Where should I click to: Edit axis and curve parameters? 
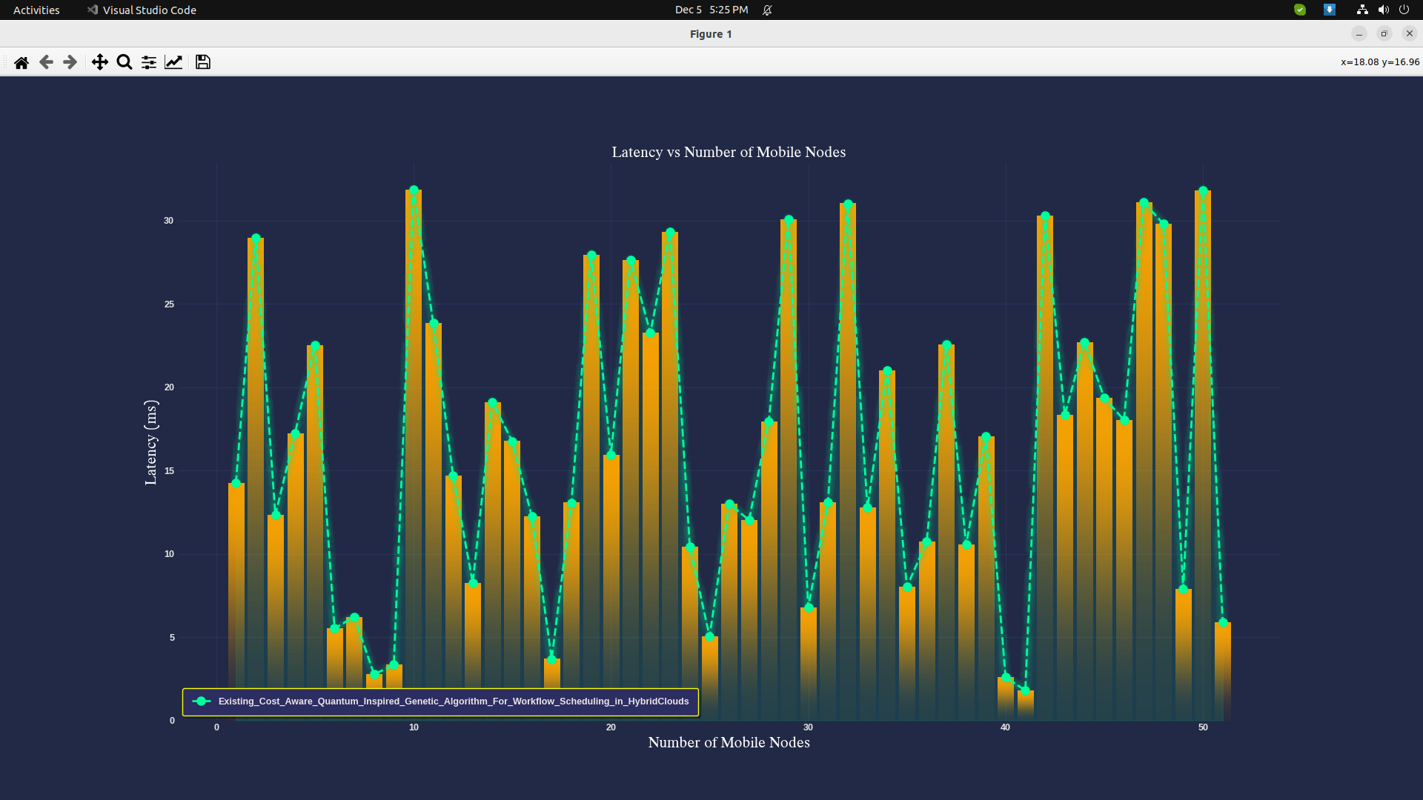pos(173,62)
